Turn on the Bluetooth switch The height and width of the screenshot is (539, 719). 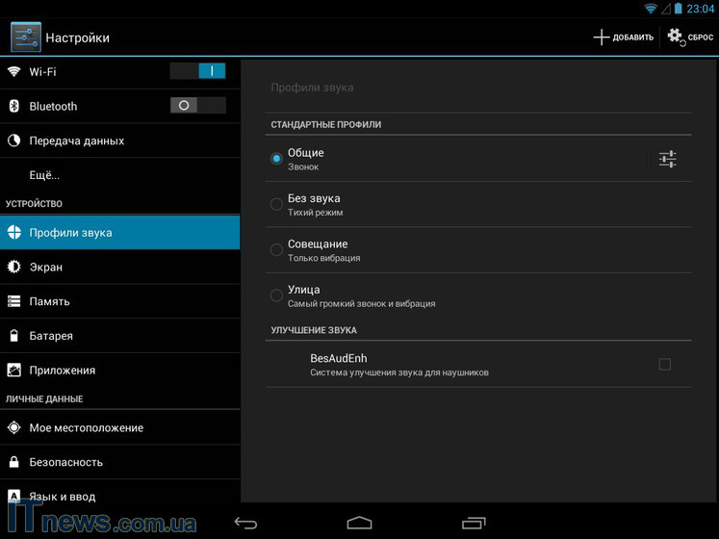pyautogui.click(x=197, y=106)
